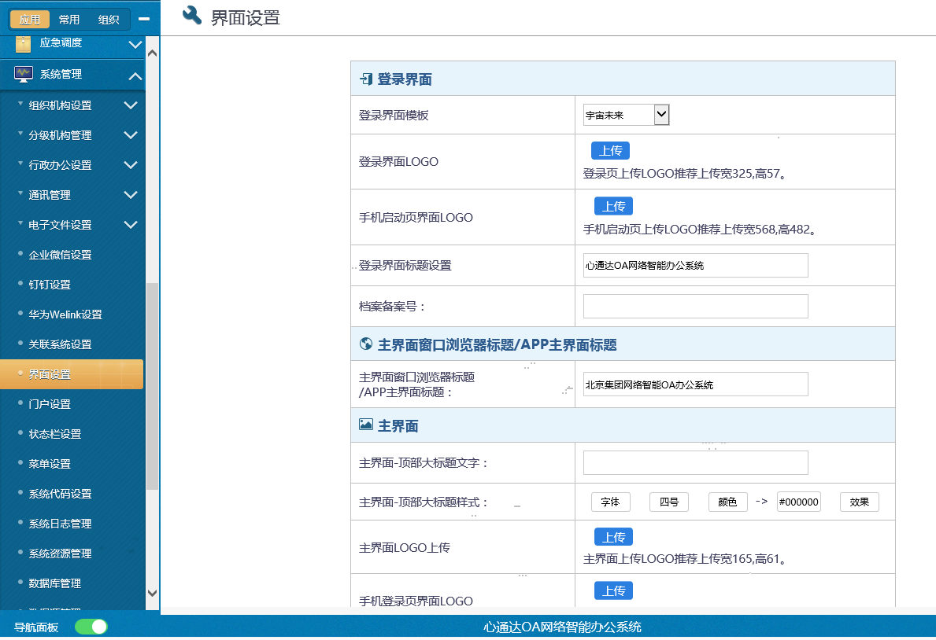Expand 通讯管理 submenu
936x640 pixels.
coord(131,195)
